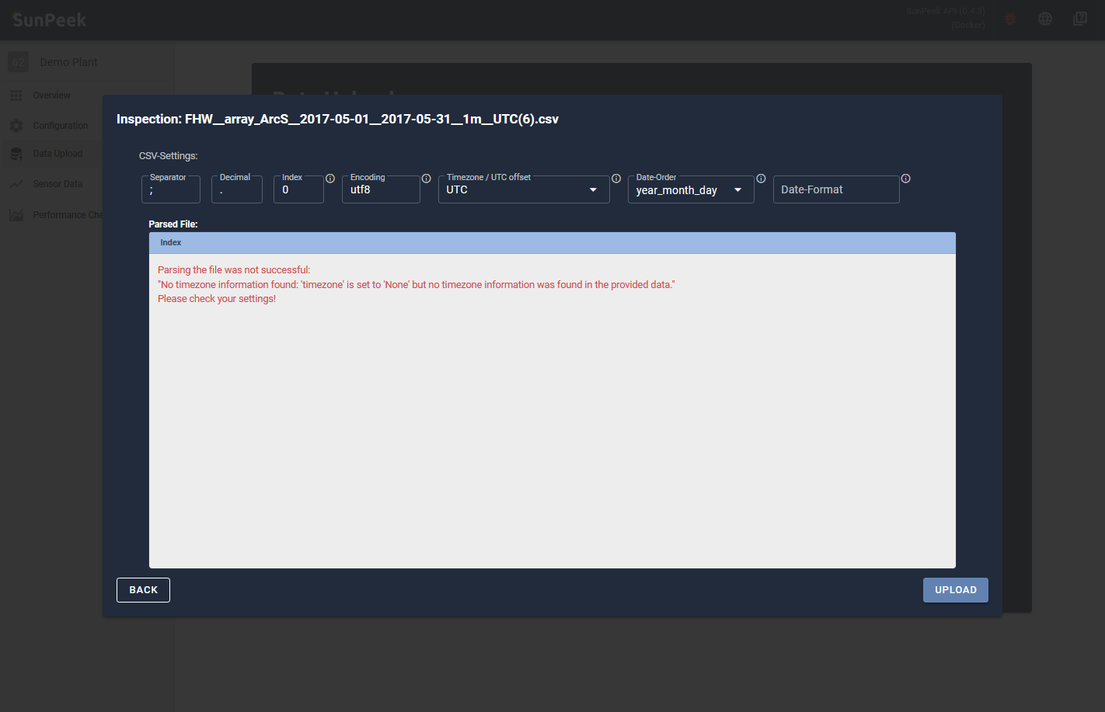Click the SunPeek API version text

click(946, 18)
